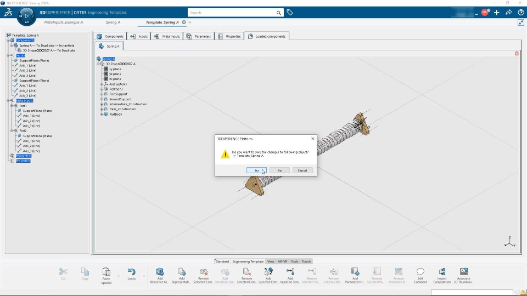Switch to the Parameters tab
Image resolution: width=527 pixels, height=296 pixels.
(199, 36)
